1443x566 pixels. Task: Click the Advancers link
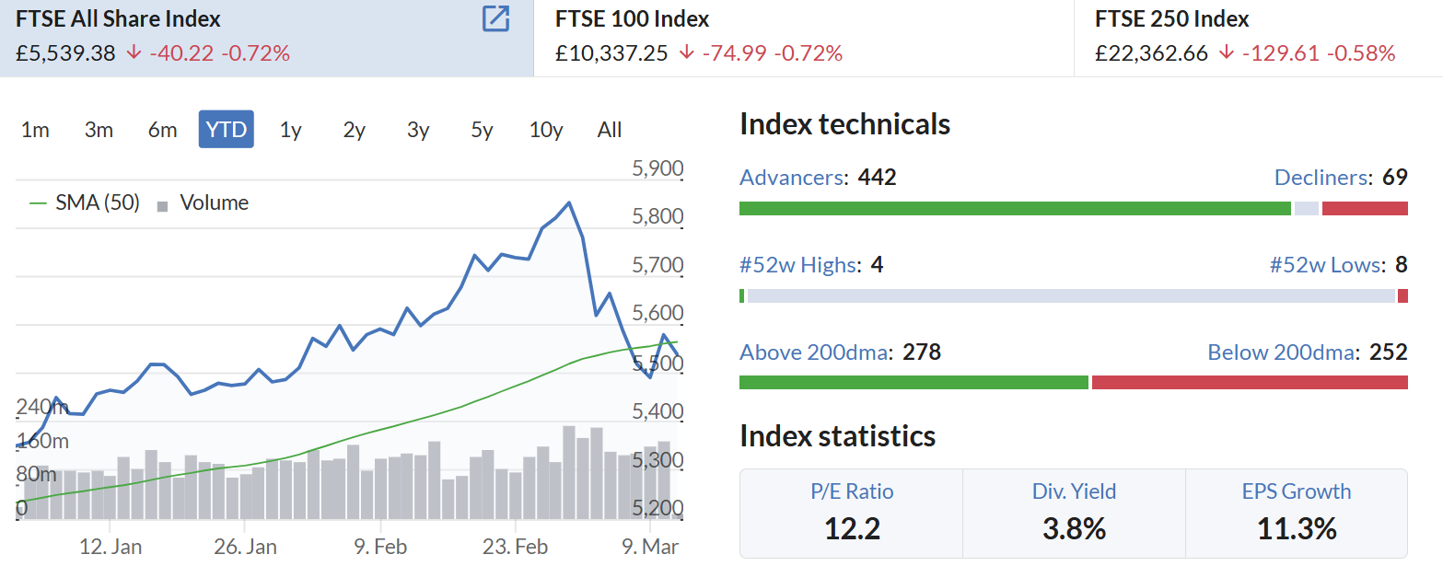point(792,177)
